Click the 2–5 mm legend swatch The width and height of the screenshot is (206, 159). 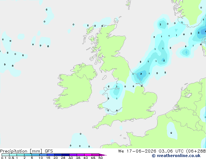(x=28, y=155)
